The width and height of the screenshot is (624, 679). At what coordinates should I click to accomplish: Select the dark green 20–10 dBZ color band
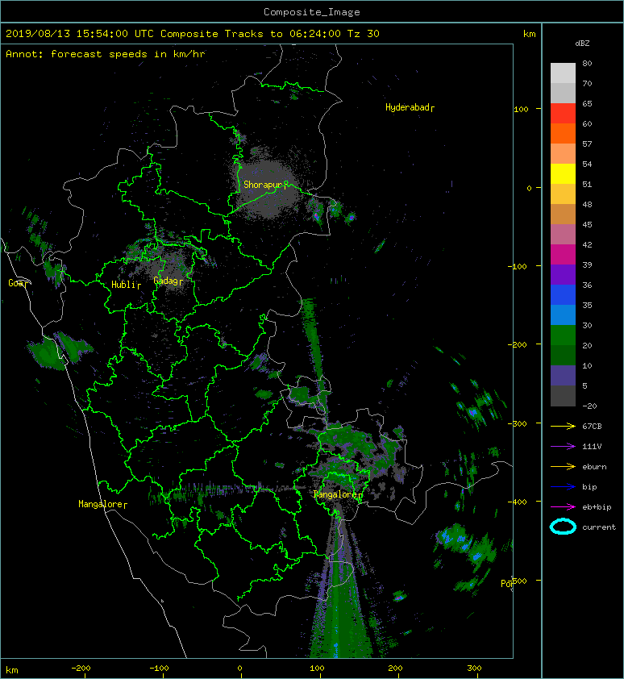point(563,355)
